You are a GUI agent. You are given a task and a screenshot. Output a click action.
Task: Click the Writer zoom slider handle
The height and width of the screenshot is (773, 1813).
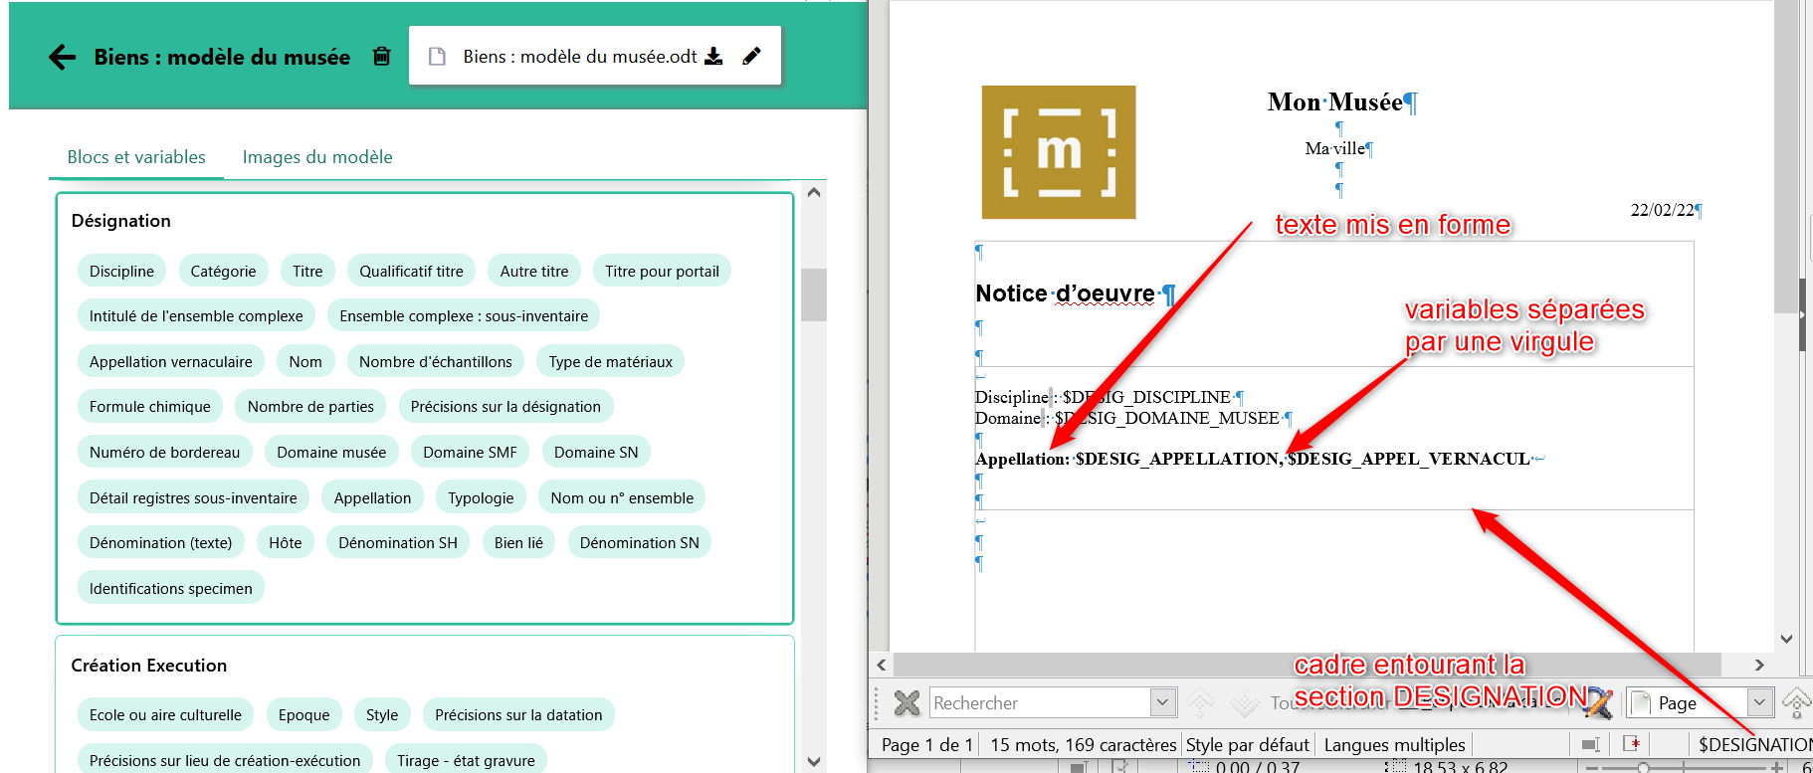pyautogui.click(x=1644, y=767)
